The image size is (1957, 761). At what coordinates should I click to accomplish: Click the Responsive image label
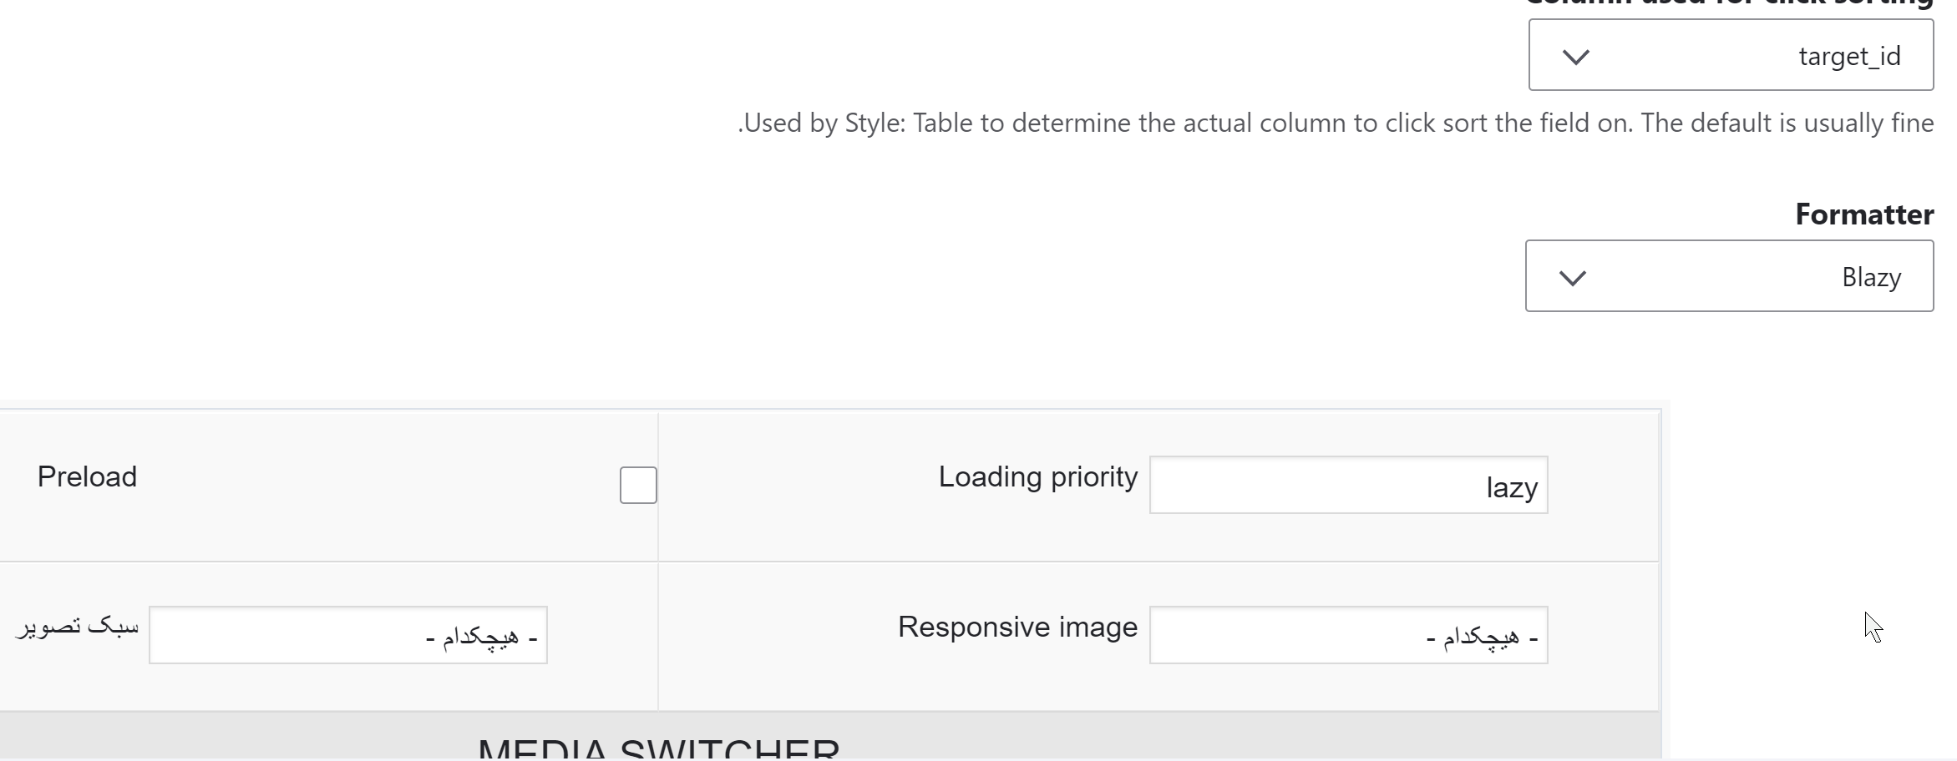(x=1017, y=627)
